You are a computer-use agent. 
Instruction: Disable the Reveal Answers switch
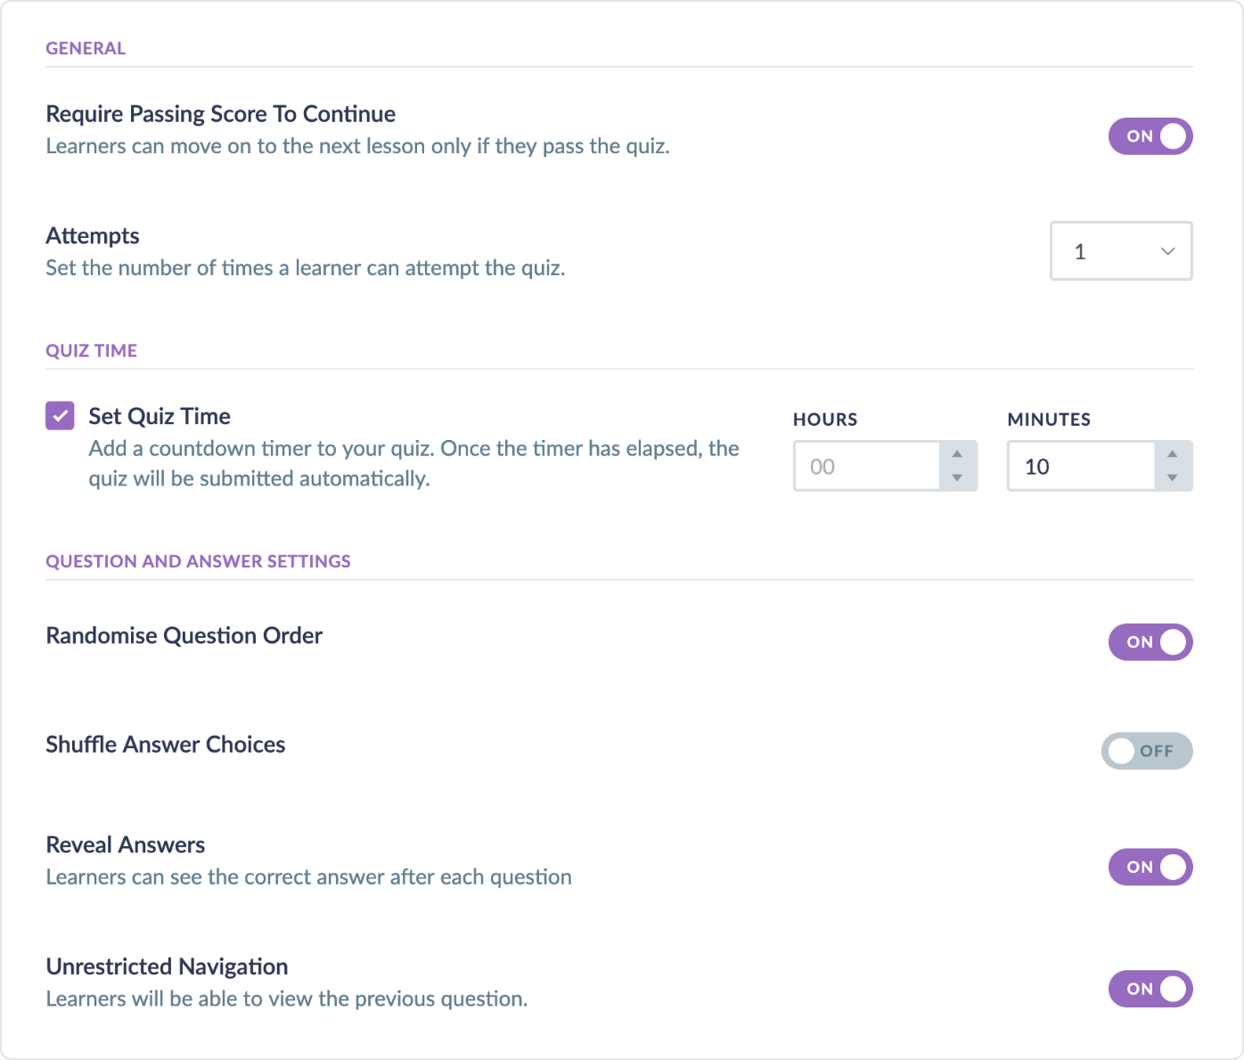pyautogui.click(x=1150, y=867)
